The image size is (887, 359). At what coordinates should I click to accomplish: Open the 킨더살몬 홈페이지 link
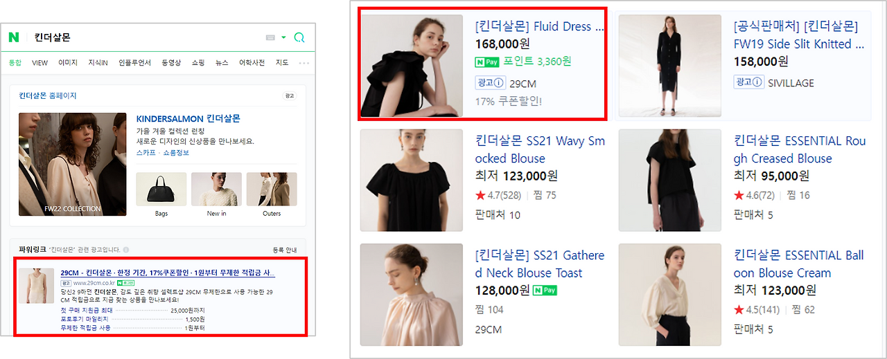(x=48, y=95)
